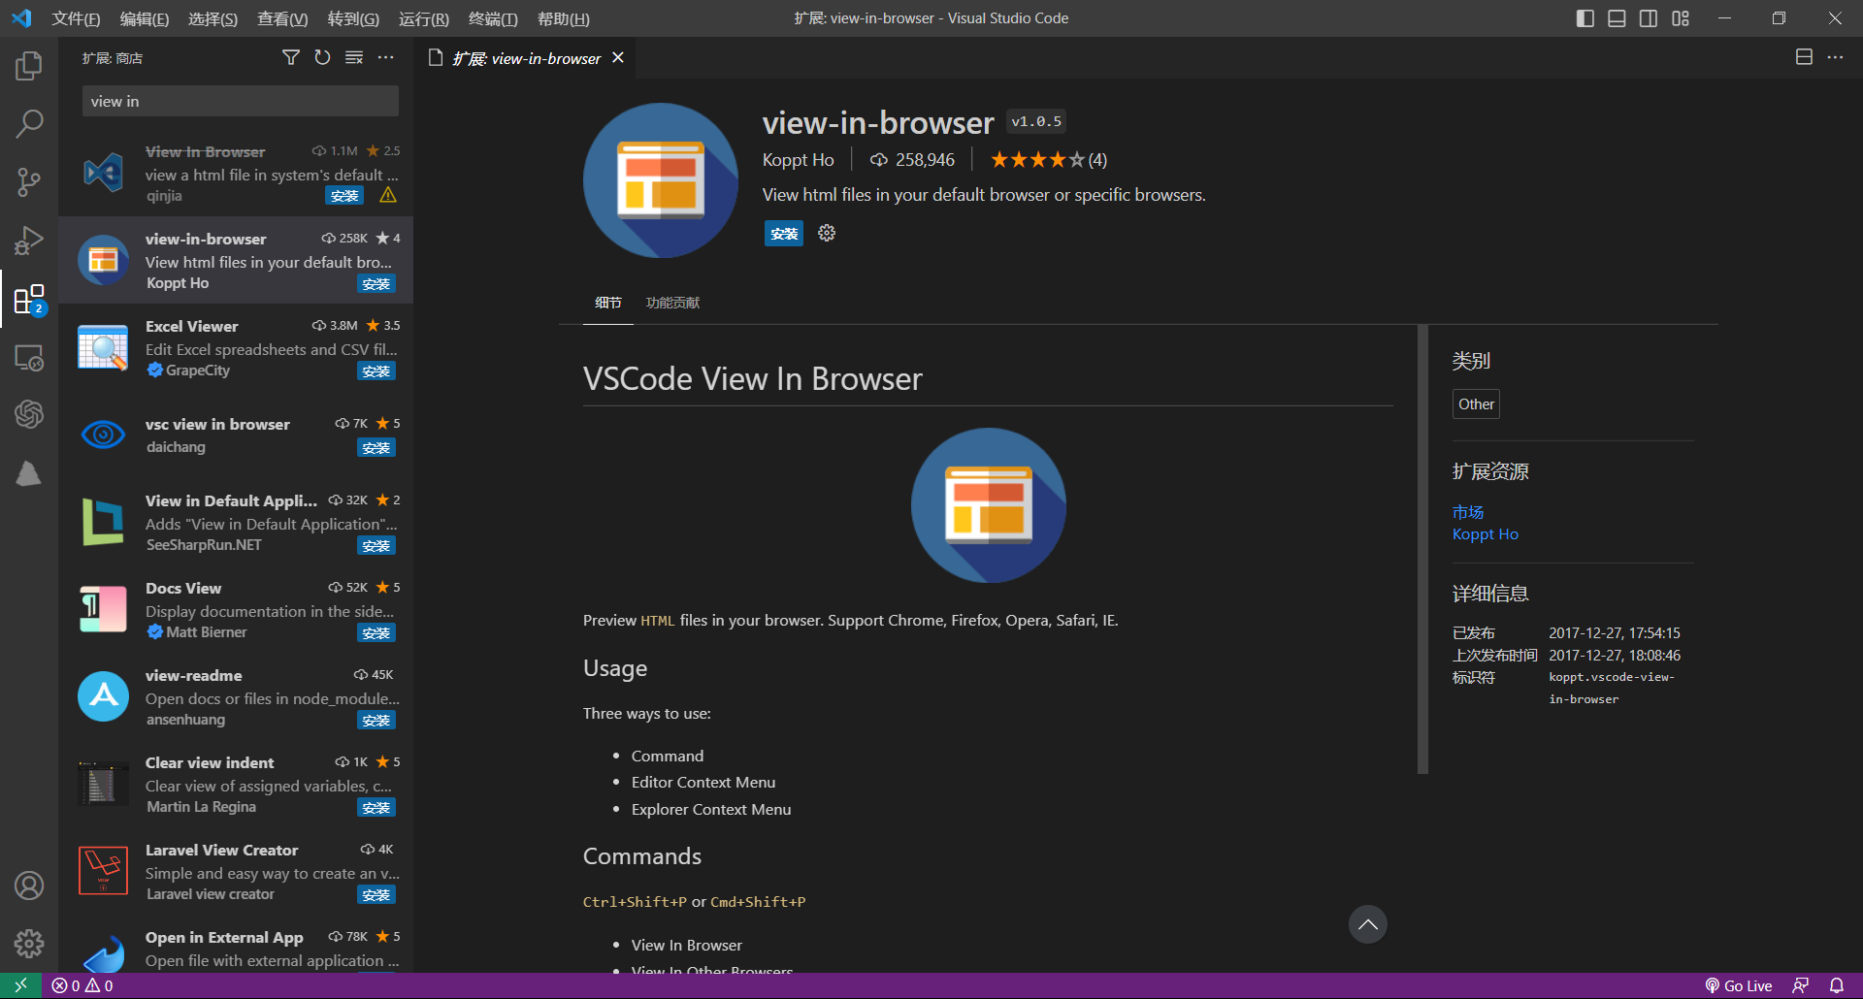Open the 编辑(E) menu
Image resolution: width=1863 pixels, height=999 pixels.
click(145, 18)
